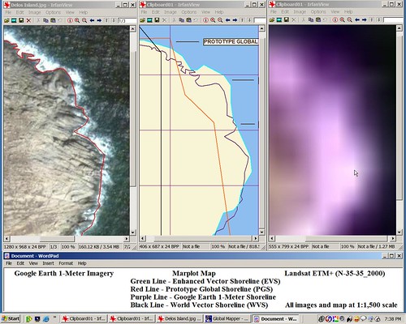
Task: Open WordPad File menu
Action: (x=9, y=263)
